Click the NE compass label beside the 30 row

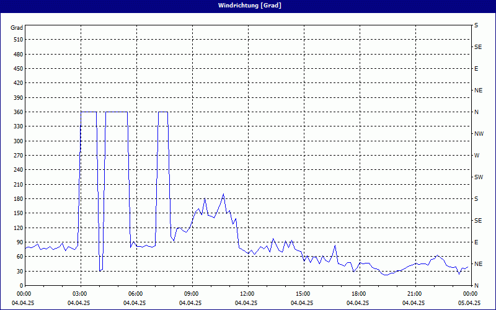478,264
